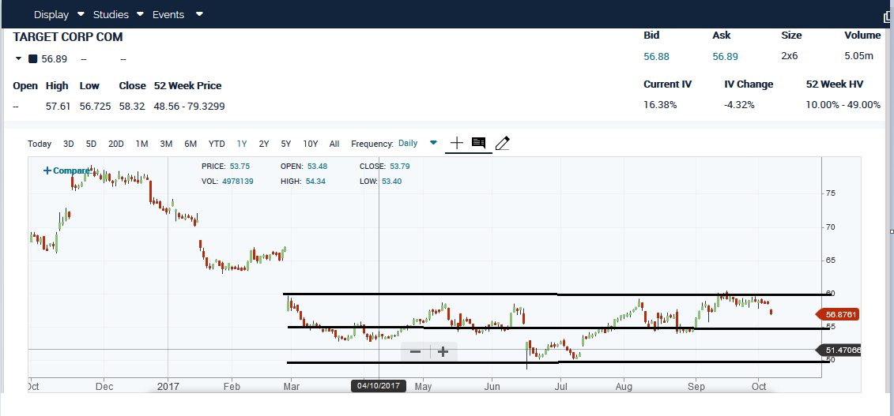
Task: Click the size value 2x6
Action: tap(790, 56)
